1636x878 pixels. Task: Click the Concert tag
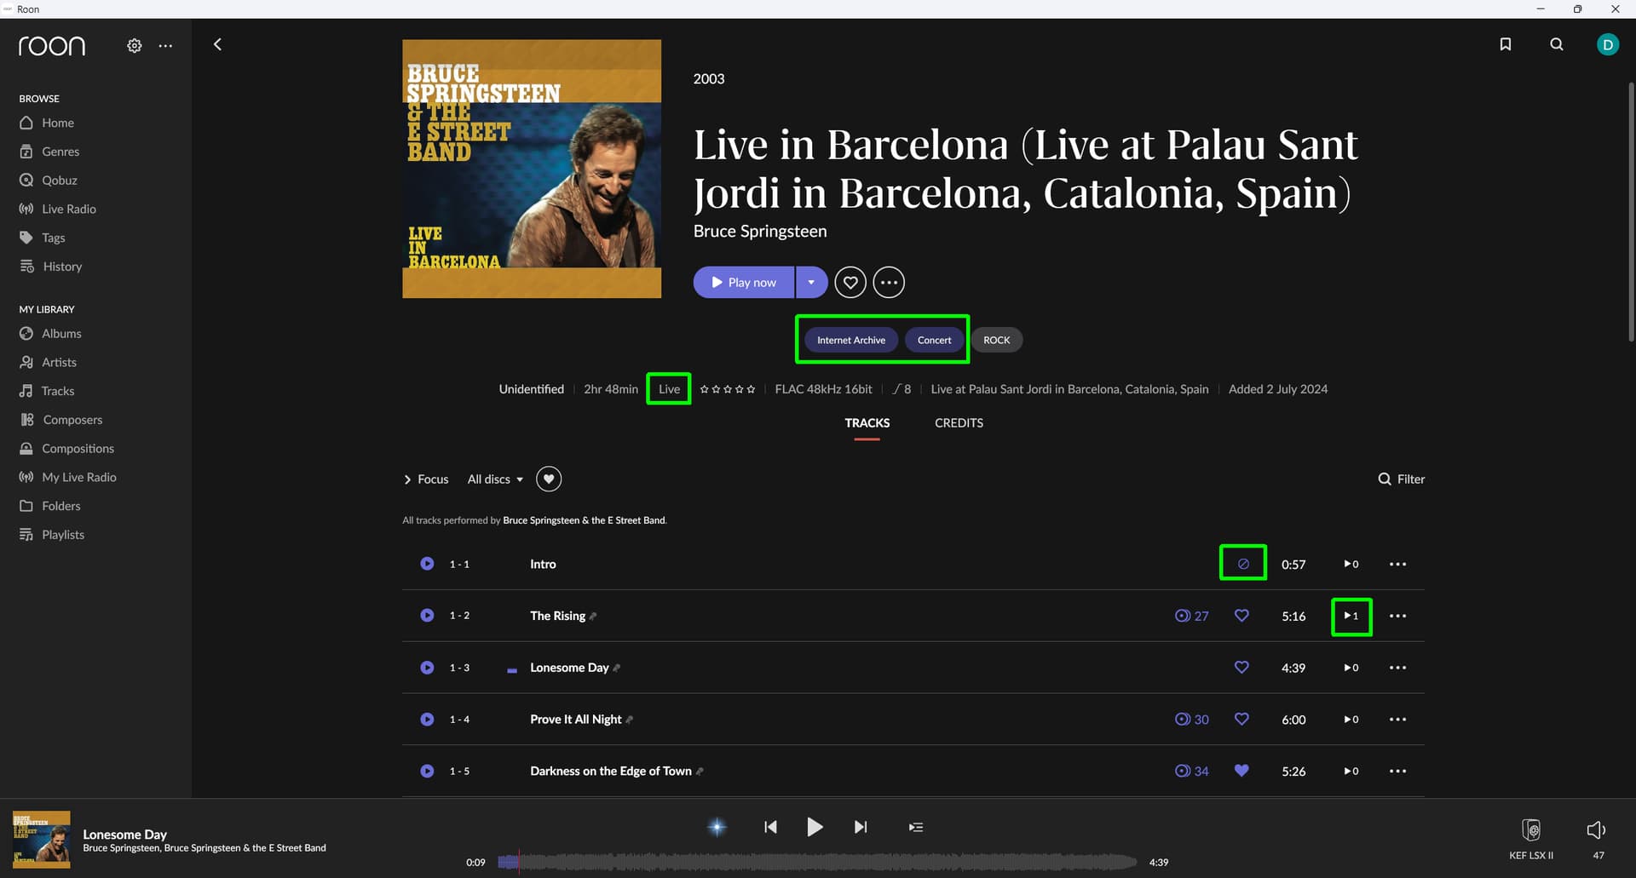(934, 340)
